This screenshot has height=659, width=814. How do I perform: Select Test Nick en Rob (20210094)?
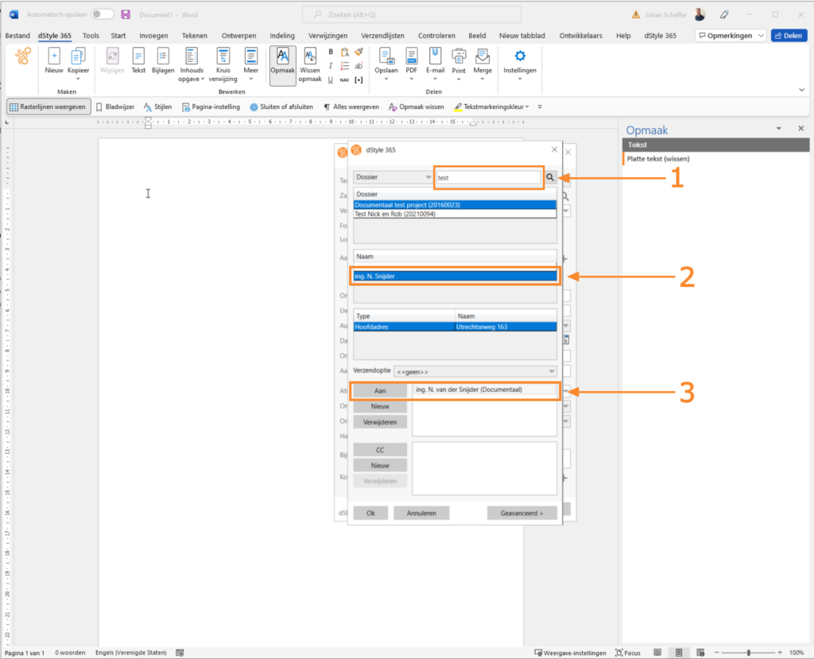point(455,214)
